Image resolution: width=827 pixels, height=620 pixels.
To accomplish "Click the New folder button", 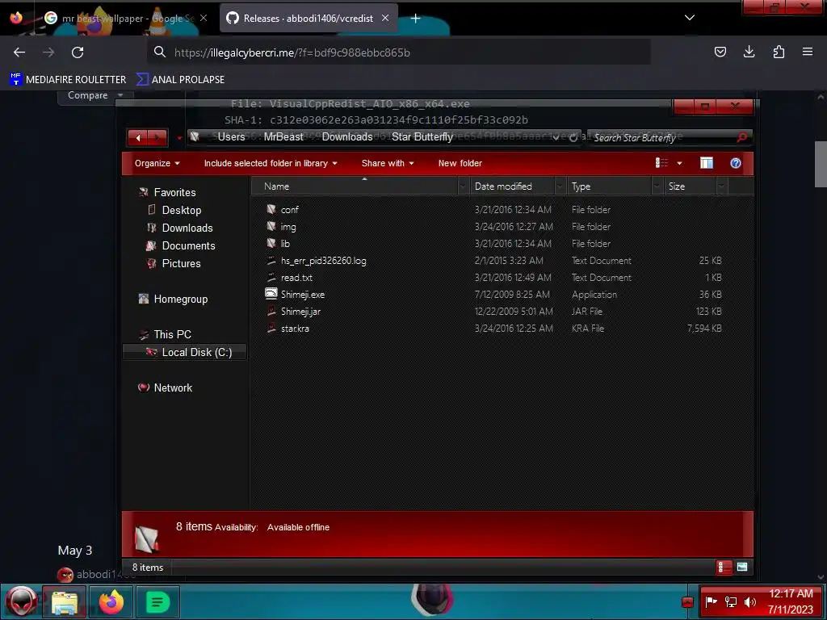I will click(x=460, y=163).
